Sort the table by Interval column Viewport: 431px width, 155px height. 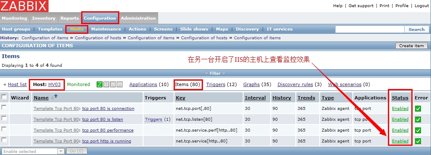255,98
